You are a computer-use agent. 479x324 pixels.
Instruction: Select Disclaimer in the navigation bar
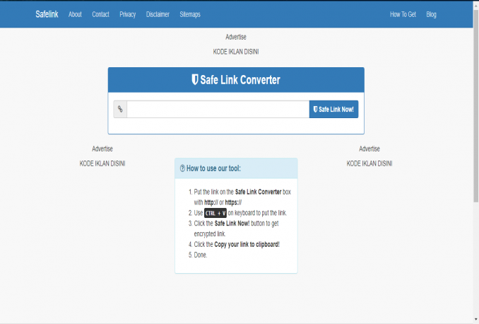click(x=158, y=14)
